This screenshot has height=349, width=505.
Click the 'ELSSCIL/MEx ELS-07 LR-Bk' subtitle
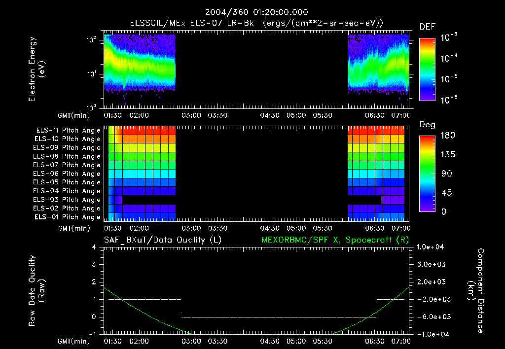(x=192, y=23)
